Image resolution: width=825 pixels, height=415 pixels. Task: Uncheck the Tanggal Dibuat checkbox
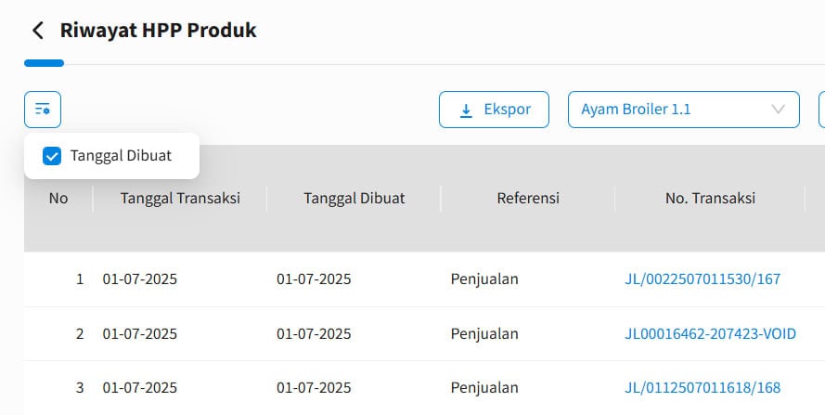coord(52,156)
